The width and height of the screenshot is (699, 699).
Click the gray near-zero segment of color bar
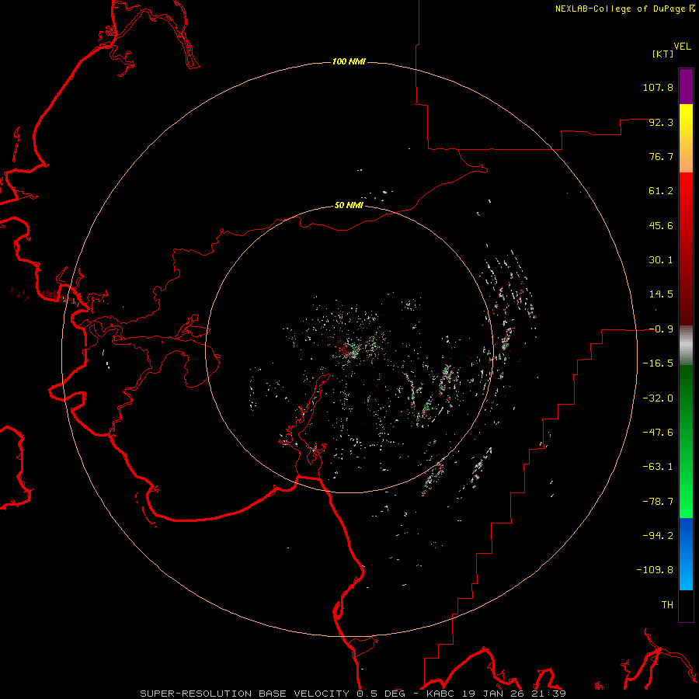coord(686,346)
